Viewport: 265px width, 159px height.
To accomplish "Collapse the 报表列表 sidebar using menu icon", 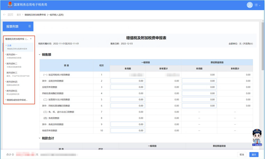I will pos(30,26).
